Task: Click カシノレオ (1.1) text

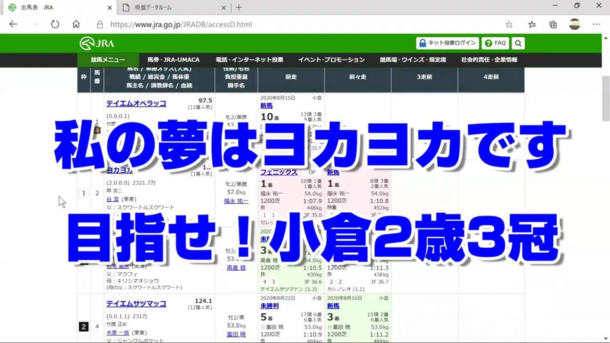Action: [346, 289]
